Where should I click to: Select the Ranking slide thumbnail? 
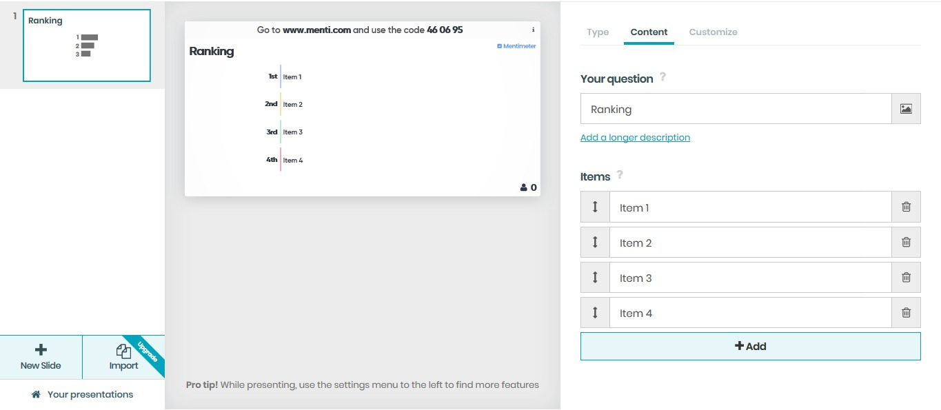[87, 45]
